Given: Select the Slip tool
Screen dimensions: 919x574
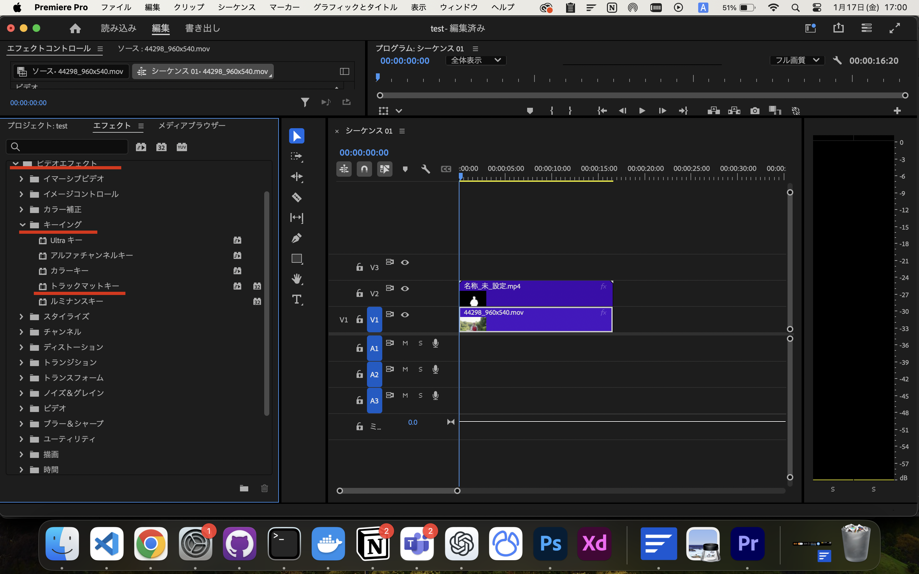Looking at the screenshot, I should [x=296, y=217].
